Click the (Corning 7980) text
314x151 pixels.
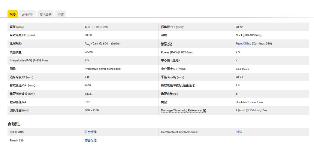(x=262, y=44)
